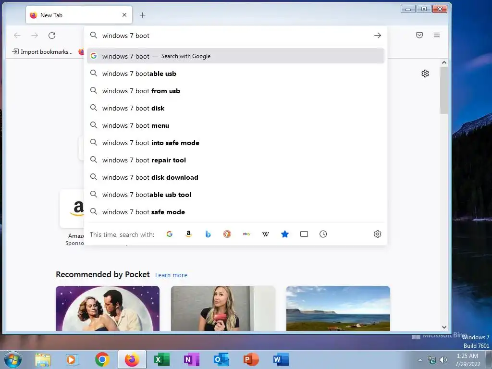
Task: Select suggestion 'windows 7 bootable usb'
Action: [235, 74]
